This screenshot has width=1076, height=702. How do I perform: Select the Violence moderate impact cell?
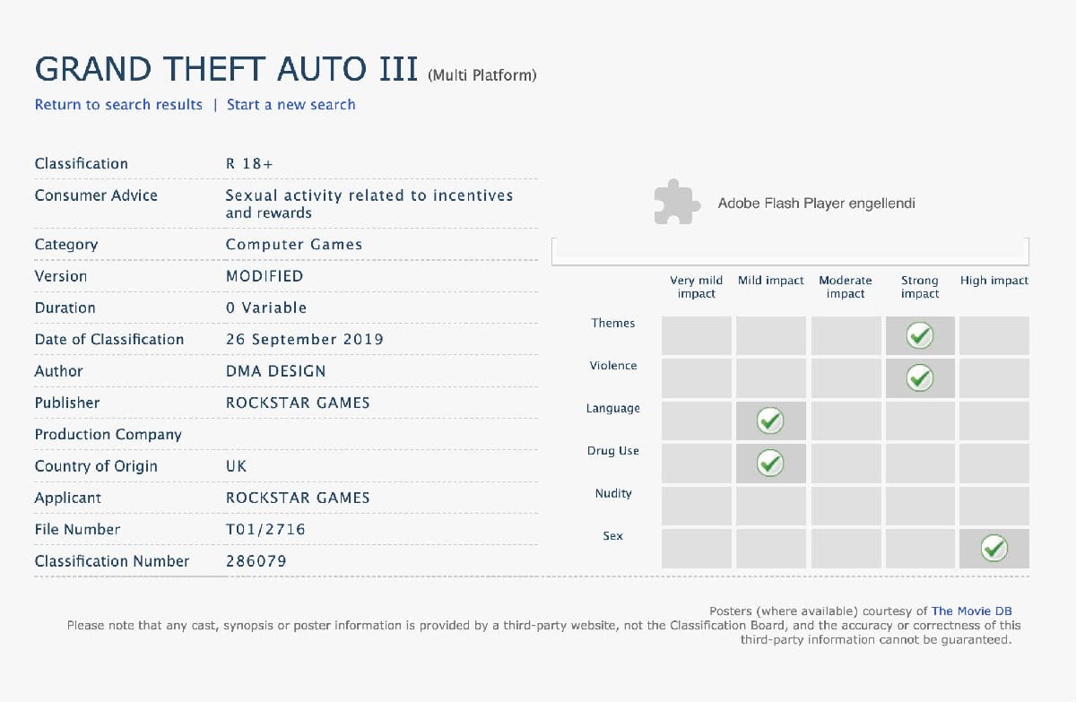846,377
